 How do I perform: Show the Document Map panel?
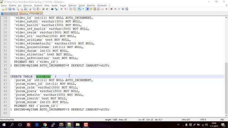(95, 9)
